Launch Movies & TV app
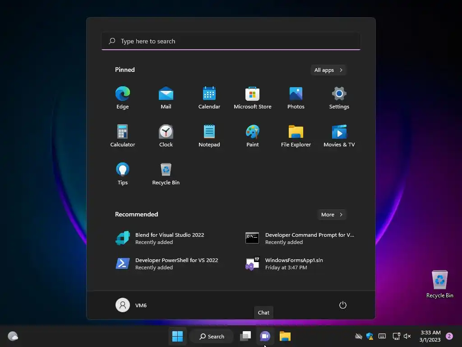The height and width of the screenshot is (347, 462). [x=339, y=136]
